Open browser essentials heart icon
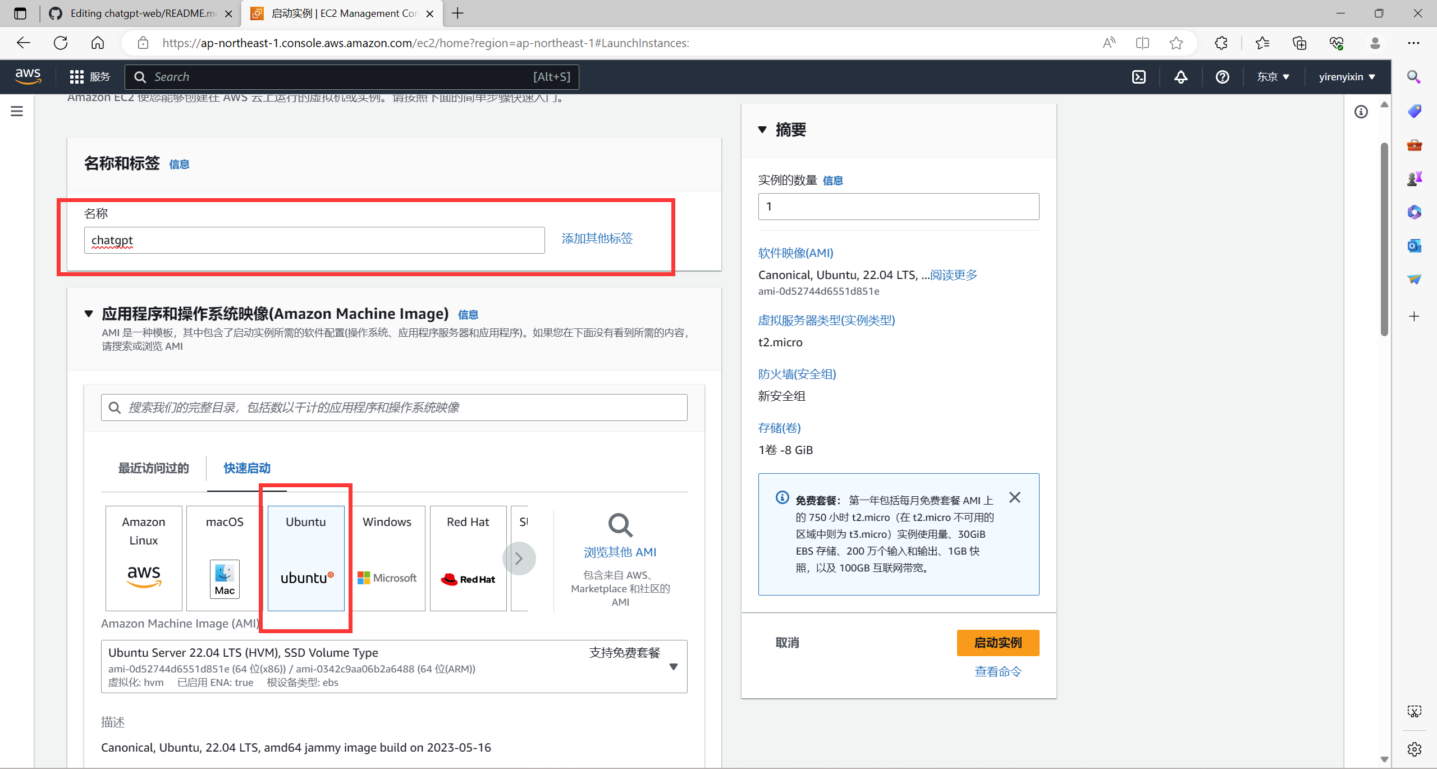The width and height of the screenshot is (1437, 769). 1337,43
